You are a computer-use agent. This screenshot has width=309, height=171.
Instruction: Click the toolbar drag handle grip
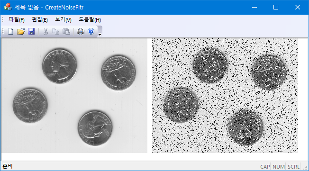pos(3,31)
